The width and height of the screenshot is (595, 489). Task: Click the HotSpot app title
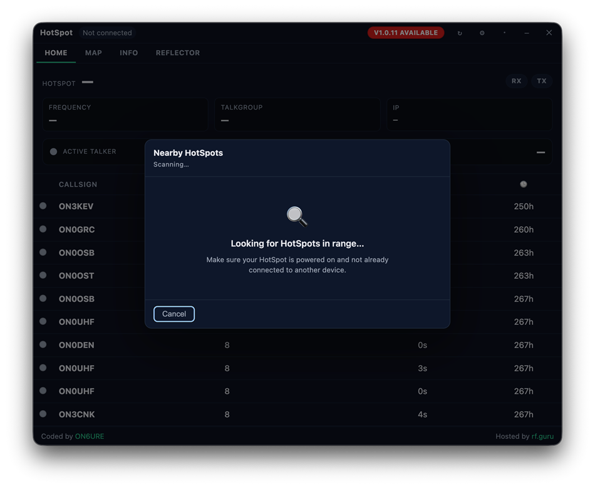pos(56,33)
